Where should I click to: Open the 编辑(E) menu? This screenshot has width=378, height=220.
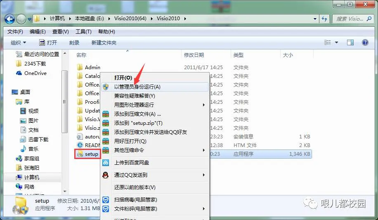38,32
